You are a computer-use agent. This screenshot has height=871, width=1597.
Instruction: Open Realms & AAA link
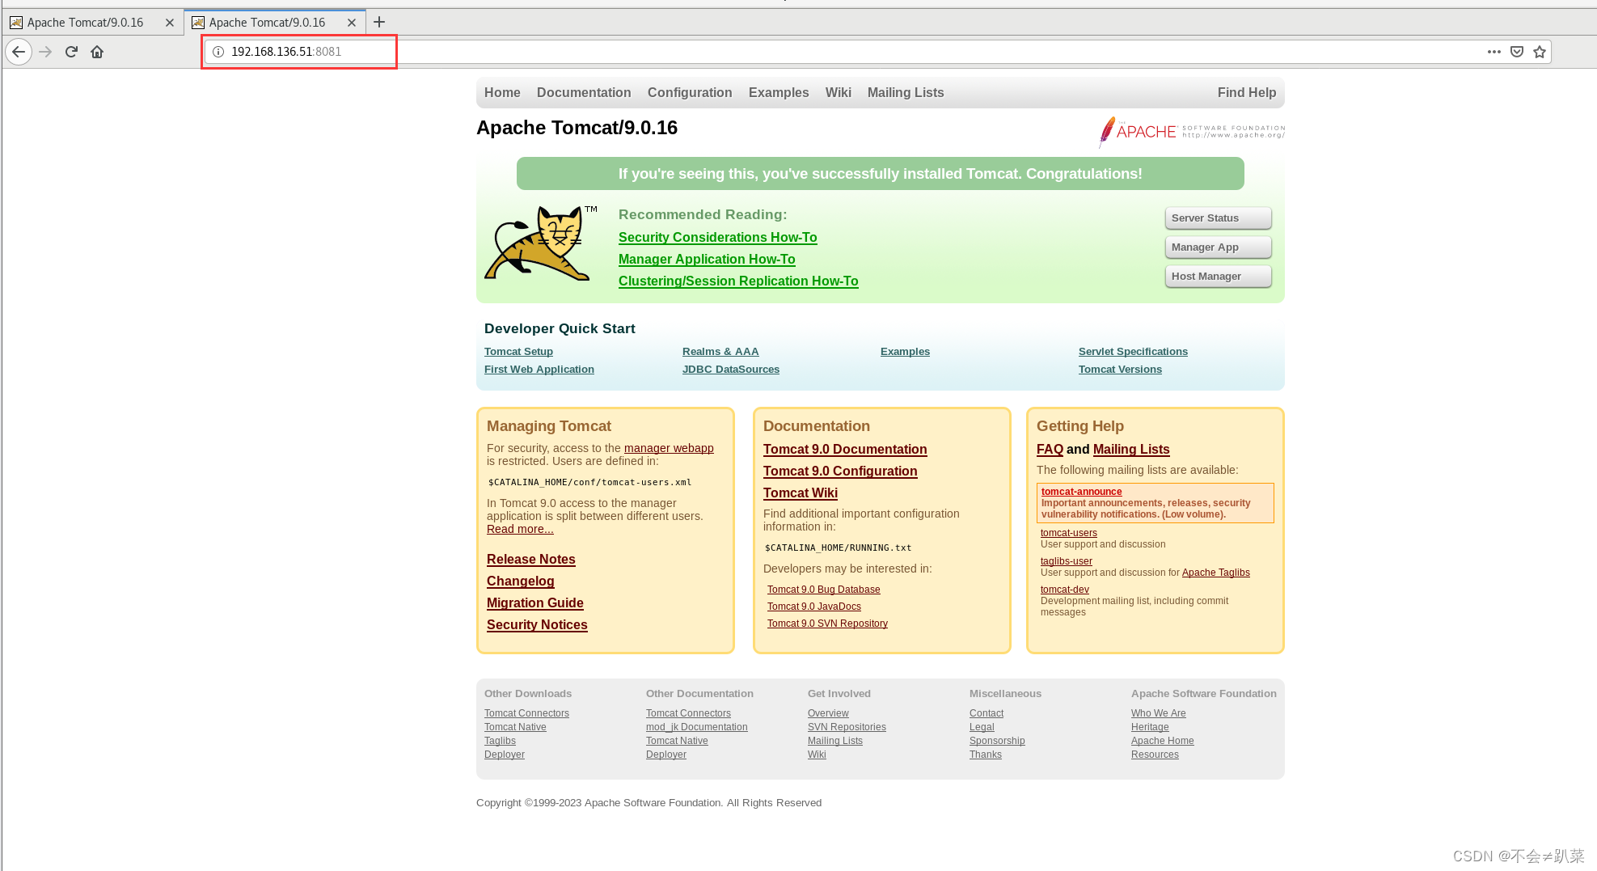click(x=720, y=351)
